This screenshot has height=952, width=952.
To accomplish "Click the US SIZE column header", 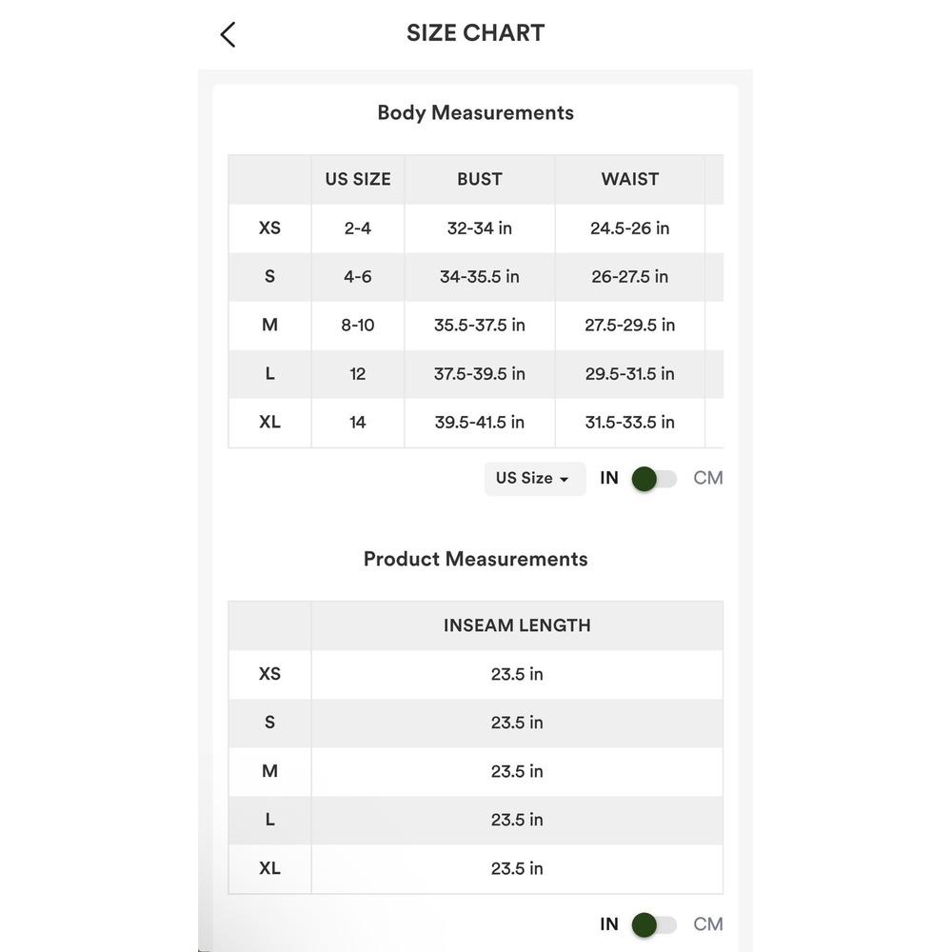I will [358, 179].
